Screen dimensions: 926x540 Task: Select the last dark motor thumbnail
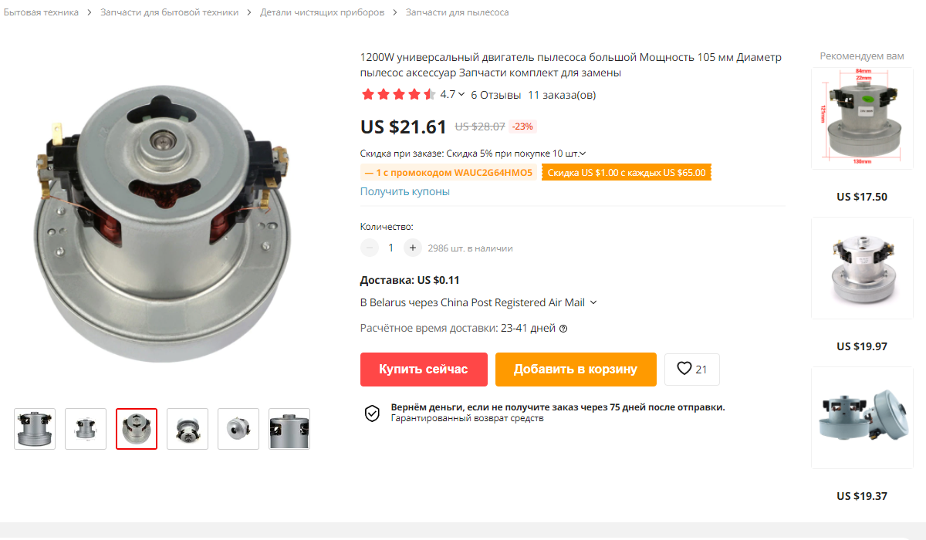pyautogui.click(x=289, y=429)
